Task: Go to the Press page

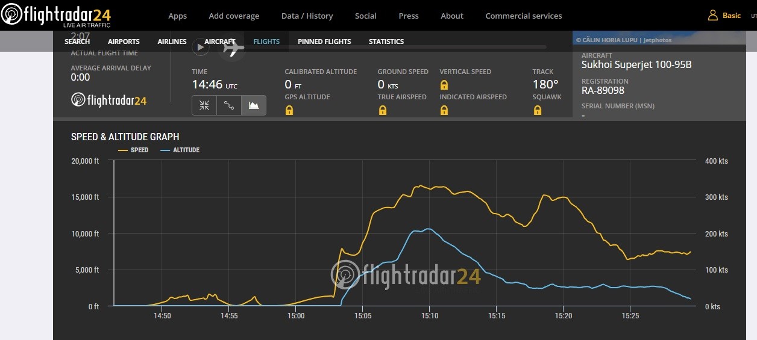Action: tap(409, 16)
